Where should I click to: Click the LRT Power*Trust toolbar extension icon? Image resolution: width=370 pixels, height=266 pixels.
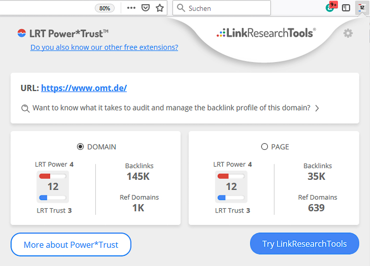pos(361,8)
